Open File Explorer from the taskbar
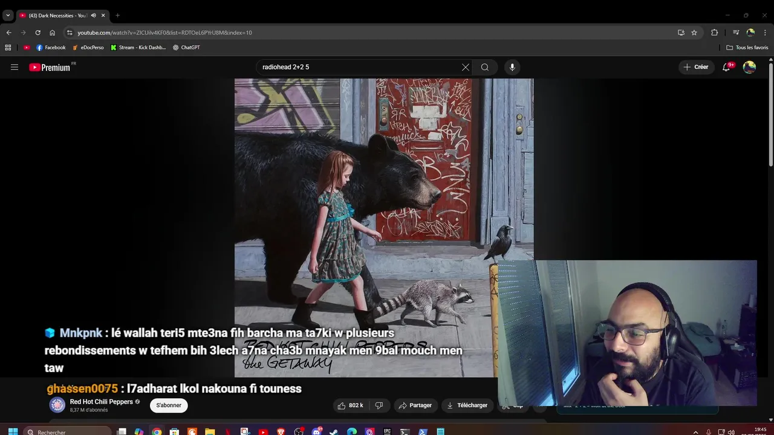The width and height of the screenshot is (774, 435). 210,431
